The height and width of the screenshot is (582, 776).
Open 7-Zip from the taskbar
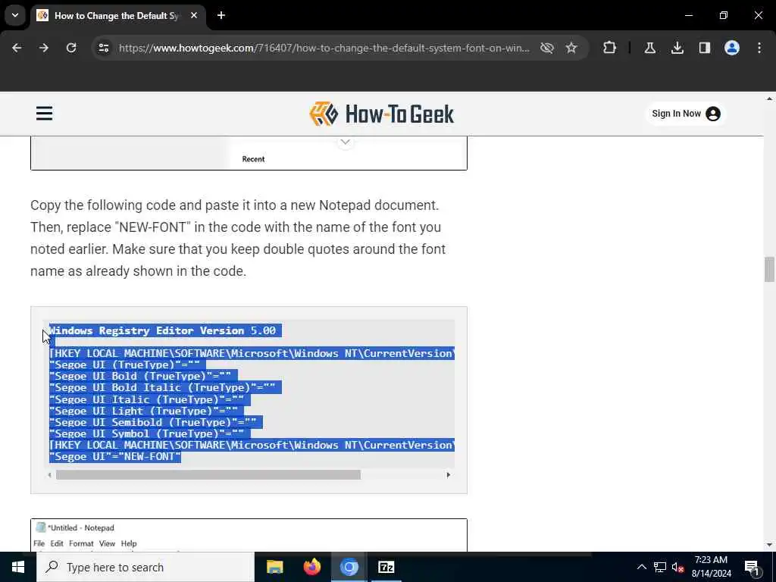(386, 567)
